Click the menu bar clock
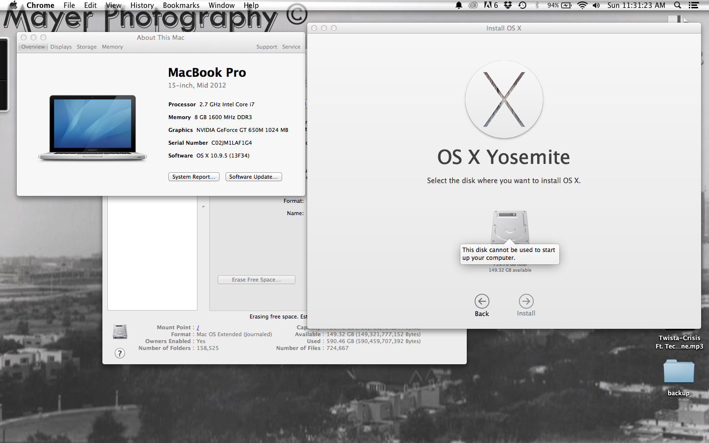Viewport: 709px width, 443px height. coord(636,5)
